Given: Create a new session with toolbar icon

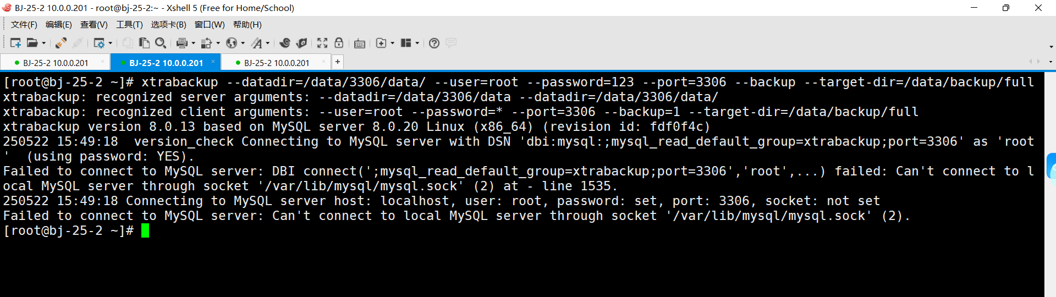Looking at the screenshot, I should 15,43.
